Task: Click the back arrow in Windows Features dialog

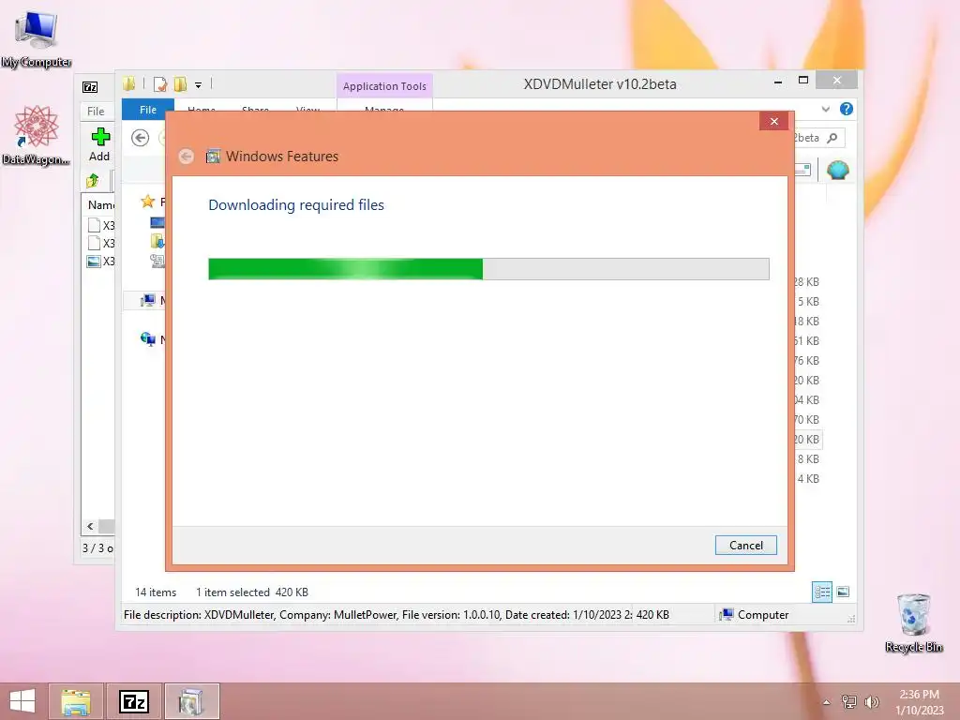Action: pyautogui.click(x=187, y=157)
